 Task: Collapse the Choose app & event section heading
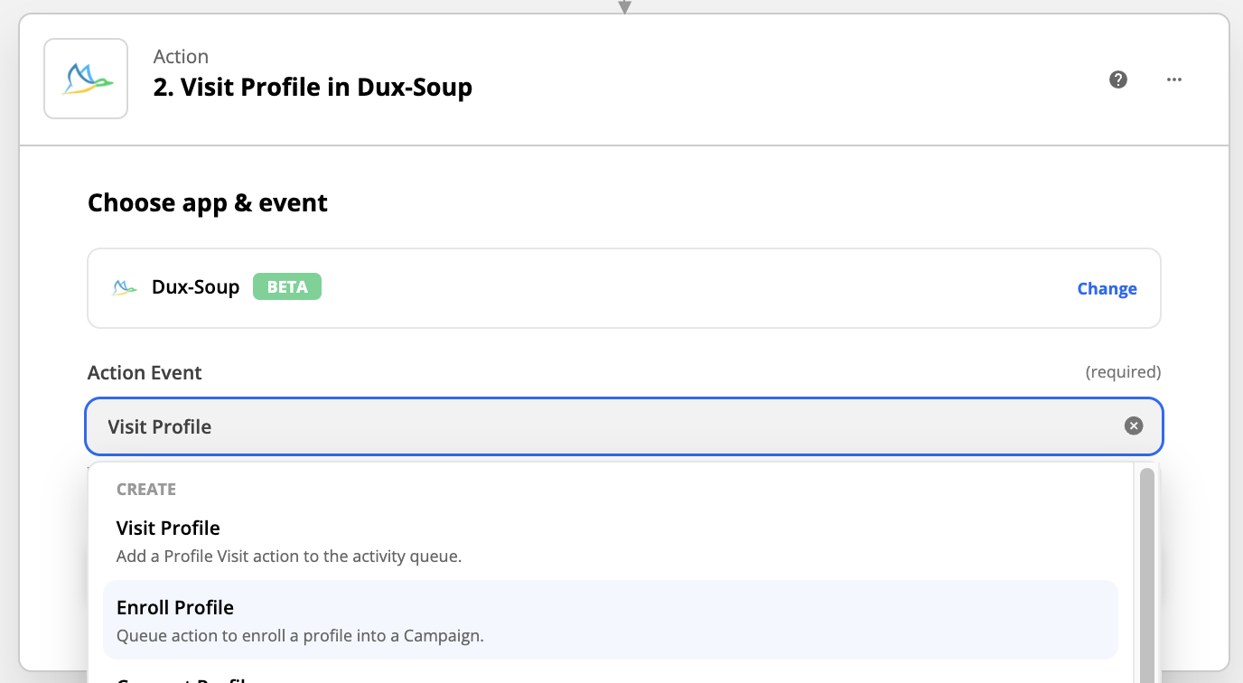coord(208,202)
